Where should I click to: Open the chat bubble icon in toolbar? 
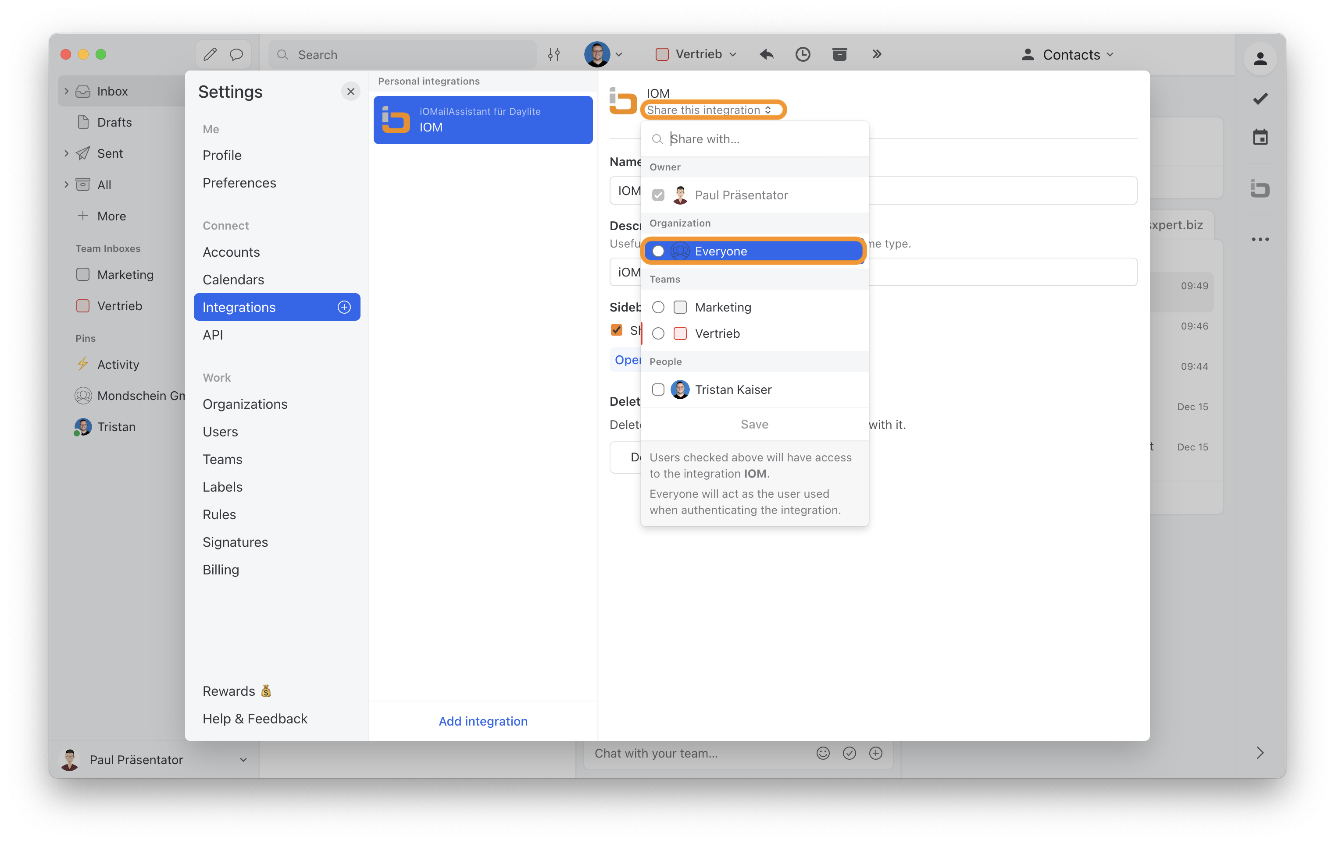click(x=237, y=54)
